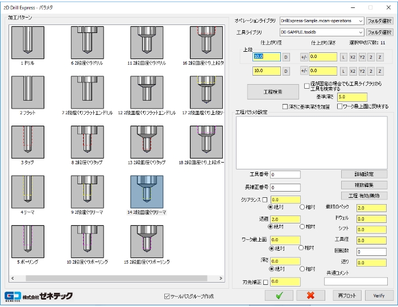Viewport: 398px width, 307px height.
Task: Select pattern 8 2段座ぐりタップ
Action: tap(88, 142)
